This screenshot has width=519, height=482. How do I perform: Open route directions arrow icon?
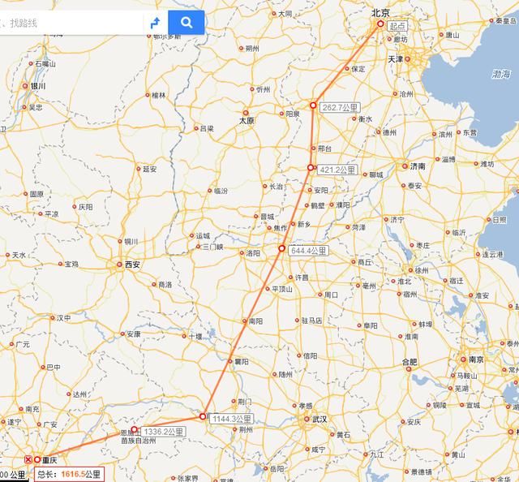[155, 23]
